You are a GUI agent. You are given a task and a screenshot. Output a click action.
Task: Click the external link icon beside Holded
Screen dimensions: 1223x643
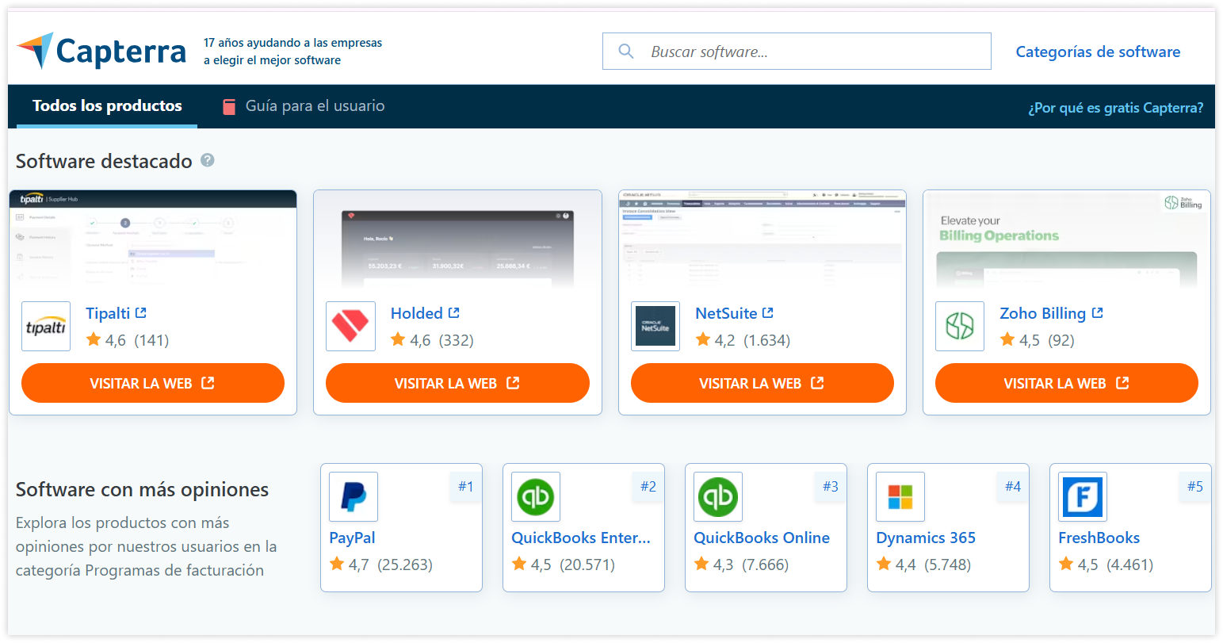(x=454, y=313)
